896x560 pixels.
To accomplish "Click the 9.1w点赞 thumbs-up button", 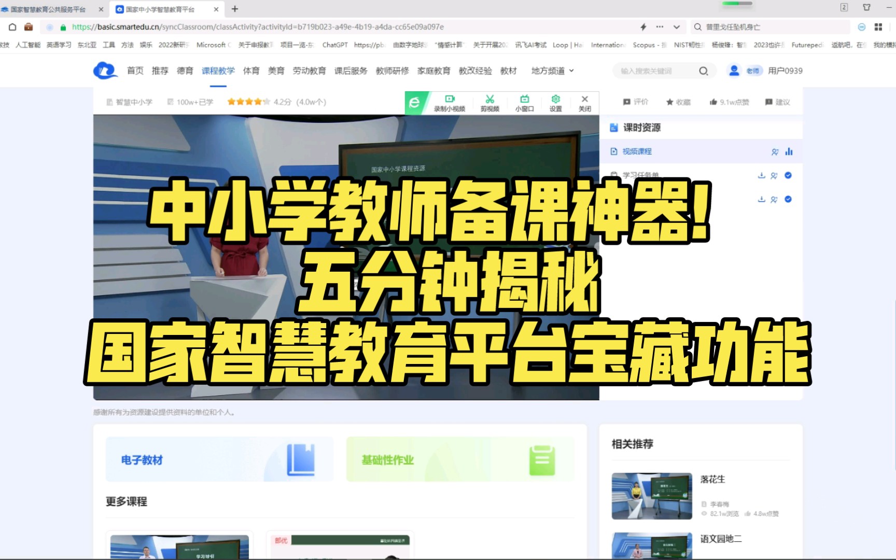I will point(729,102).
